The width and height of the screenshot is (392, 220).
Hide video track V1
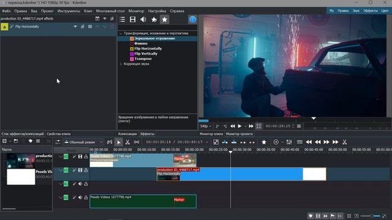[x=80, y=170]
